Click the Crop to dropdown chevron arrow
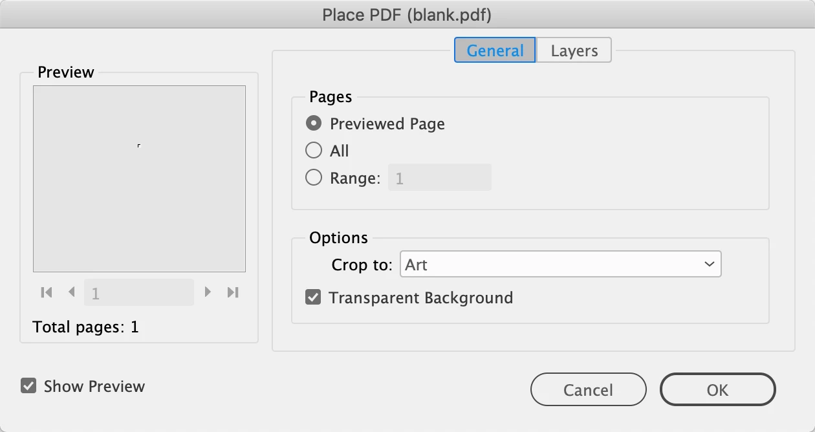 pos(710,265)
